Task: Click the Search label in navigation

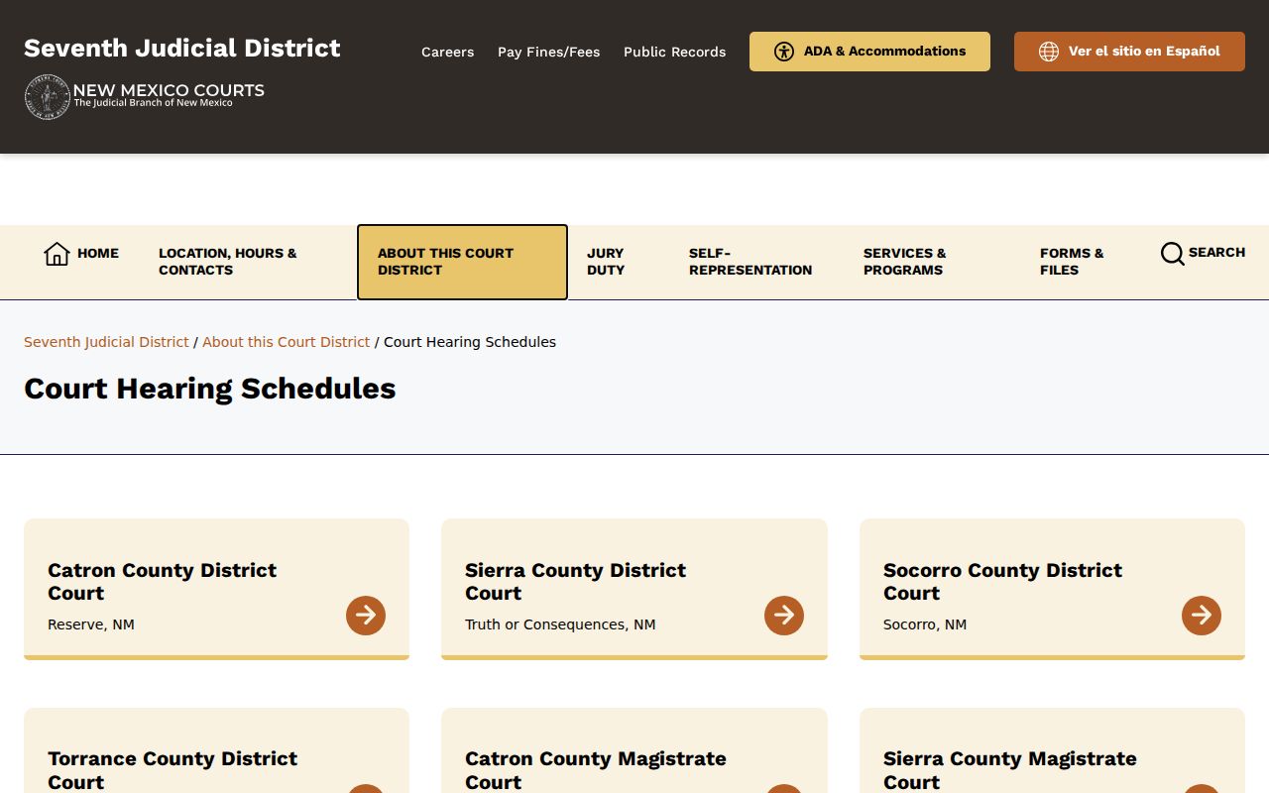Action: tap(1216, 252)
